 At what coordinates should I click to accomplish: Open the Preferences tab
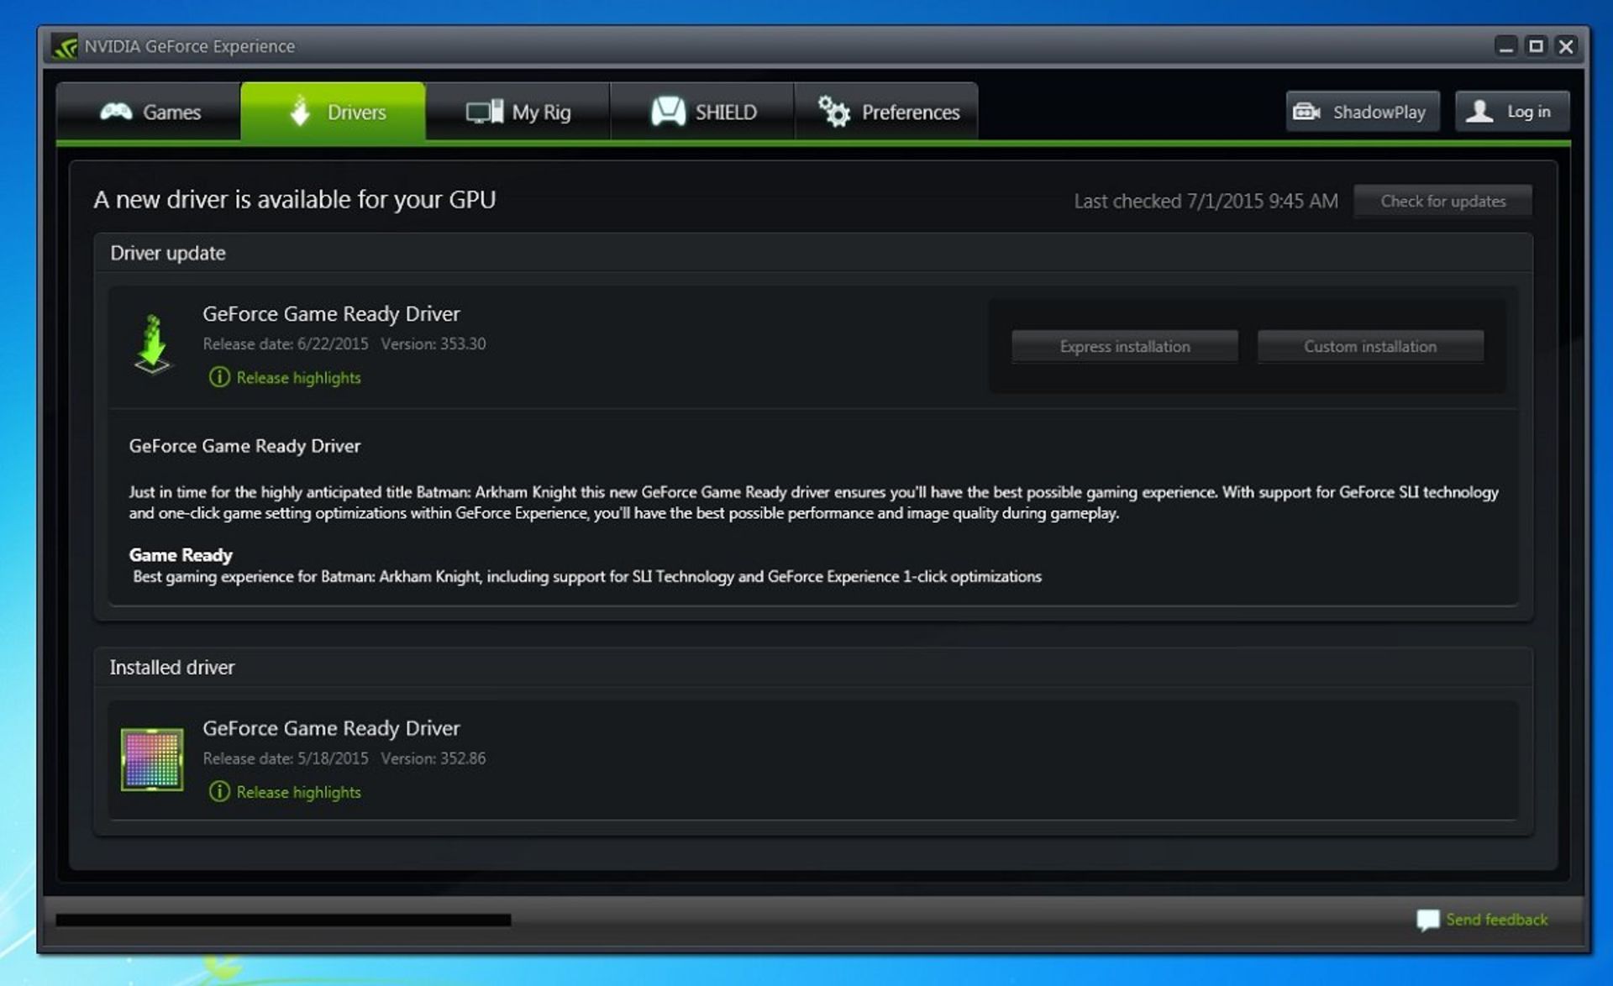point(886,111)
